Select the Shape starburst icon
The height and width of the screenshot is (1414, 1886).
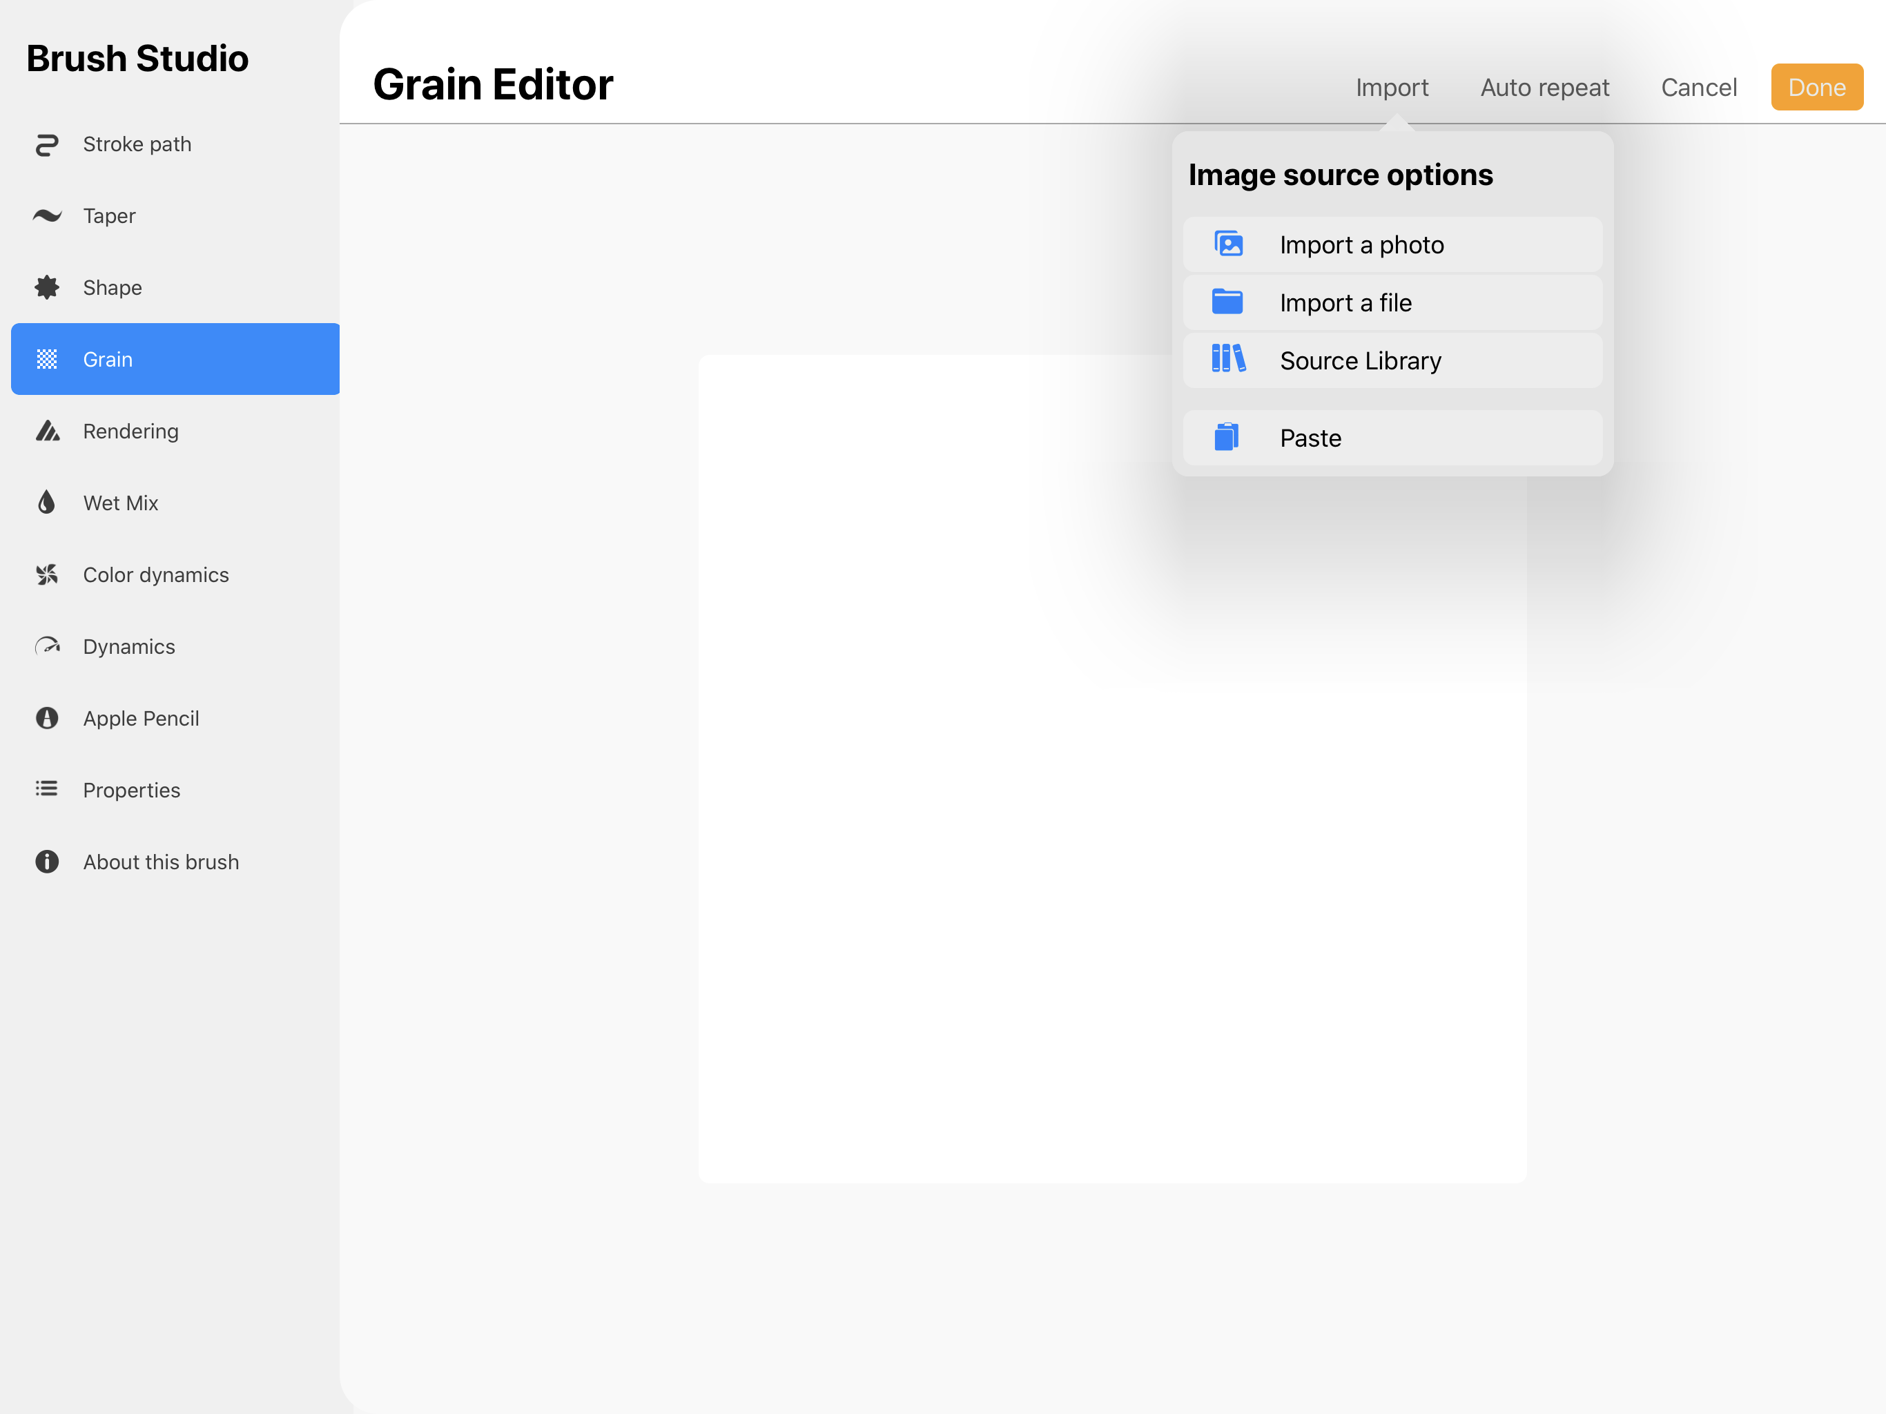coord(47,287)
